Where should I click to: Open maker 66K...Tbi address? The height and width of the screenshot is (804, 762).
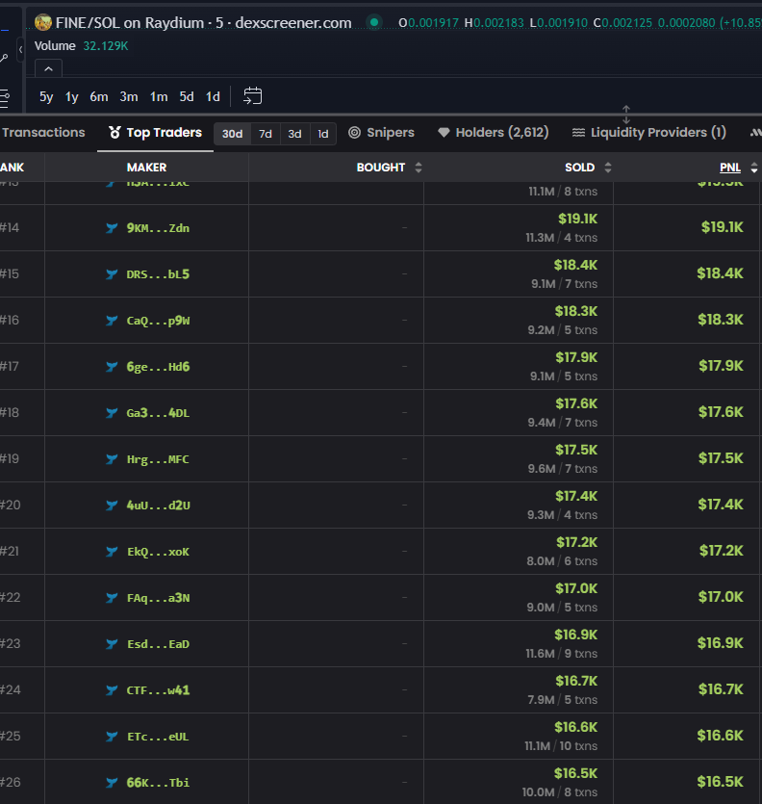158,783
